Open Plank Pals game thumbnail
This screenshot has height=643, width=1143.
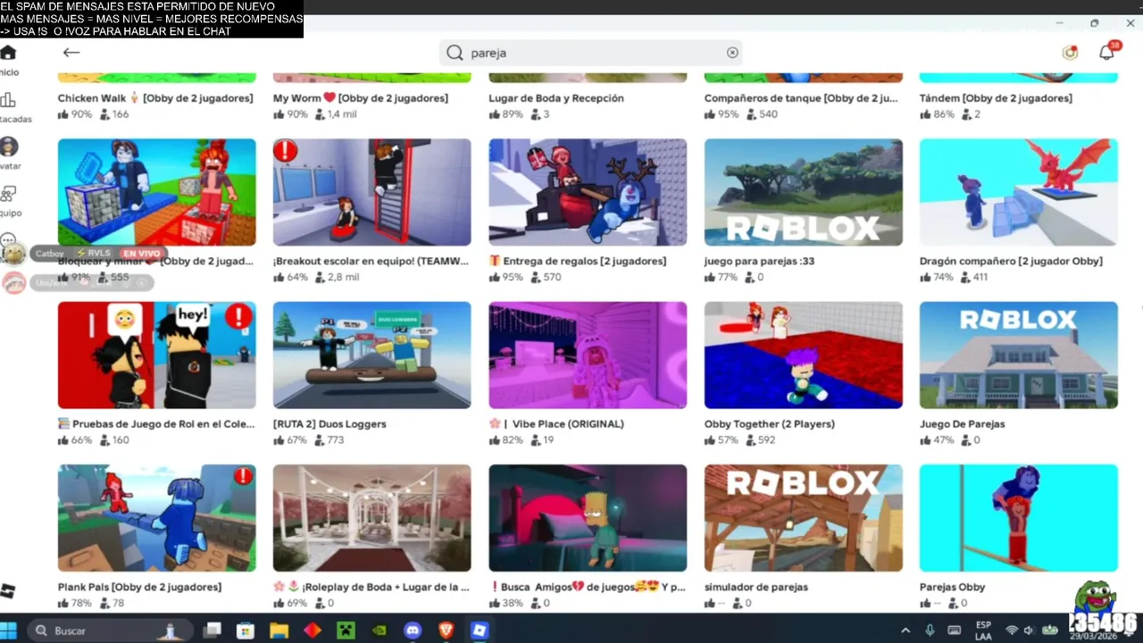point(157,518)
